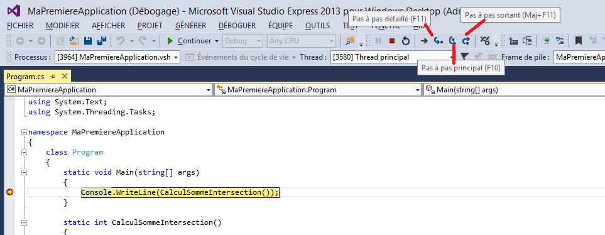Open the MODIFIER menu
605x235 pixels.
[x=62, y=26]
